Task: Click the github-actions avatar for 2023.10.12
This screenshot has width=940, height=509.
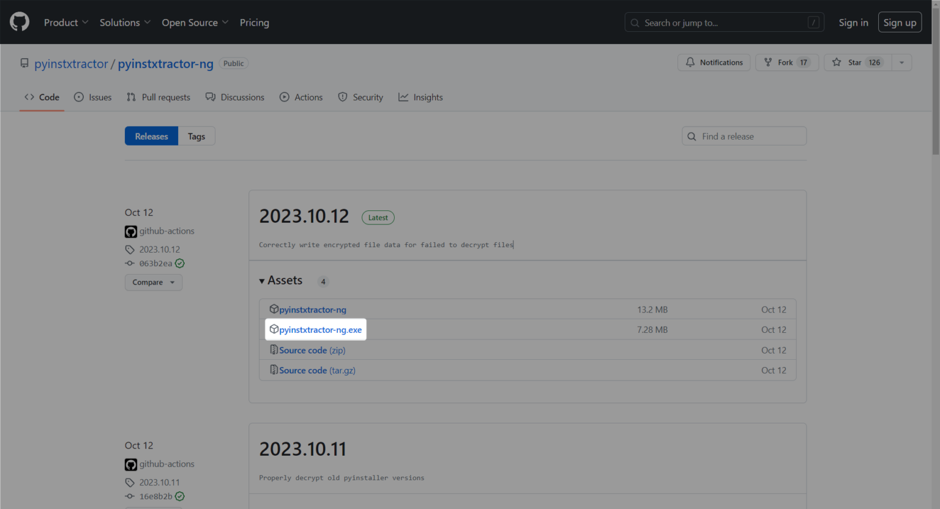Action: point(131,231)
